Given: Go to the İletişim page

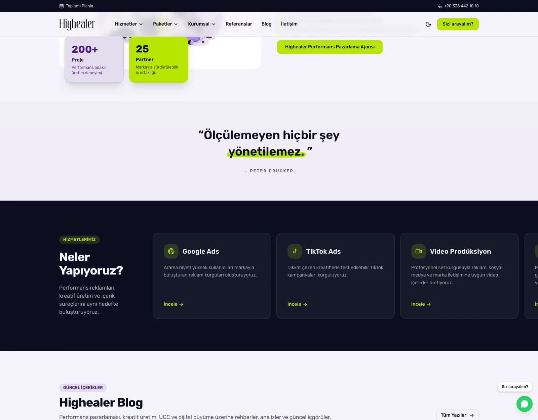Looking at the screenshot, I should [289, 24].
